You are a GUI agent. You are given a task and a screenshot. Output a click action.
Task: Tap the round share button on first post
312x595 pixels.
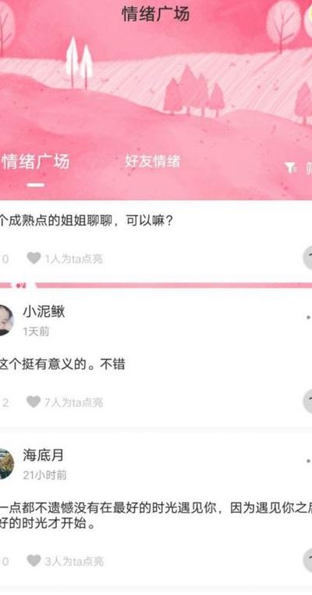(x=308, y=257)
